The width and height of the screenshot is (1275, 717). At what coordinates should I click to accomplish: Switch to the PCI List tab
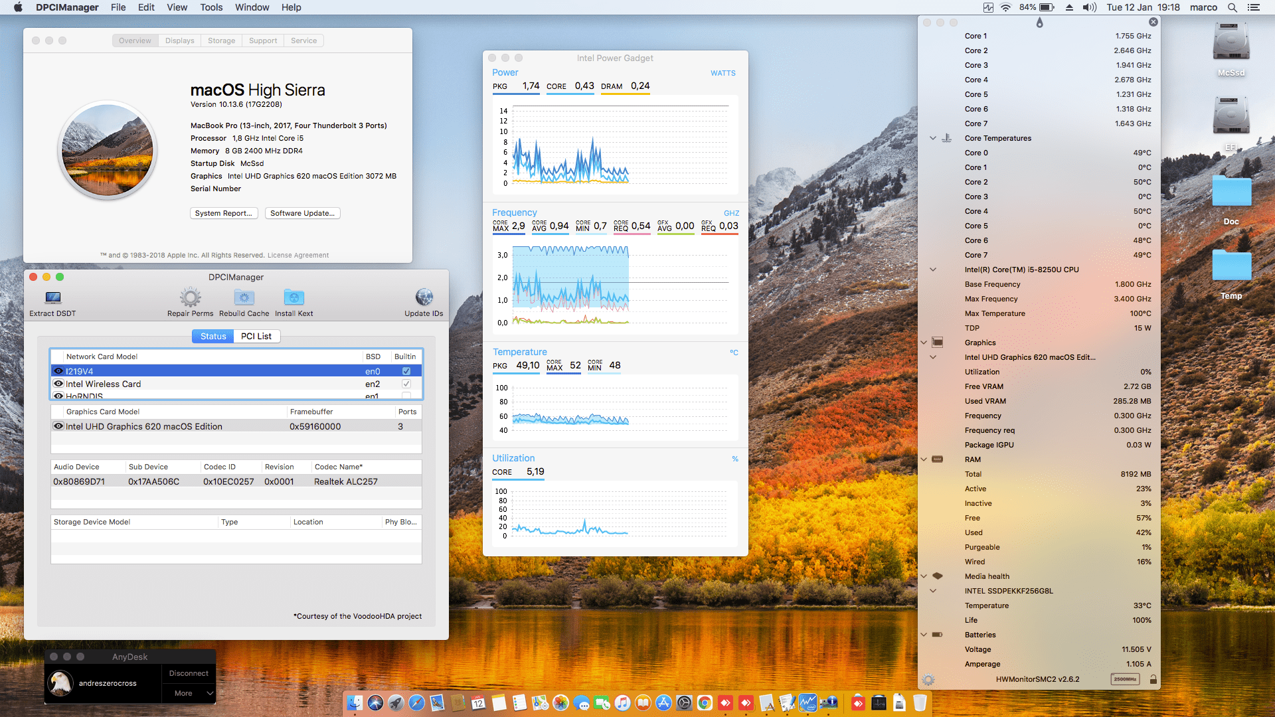coord(256,336)
